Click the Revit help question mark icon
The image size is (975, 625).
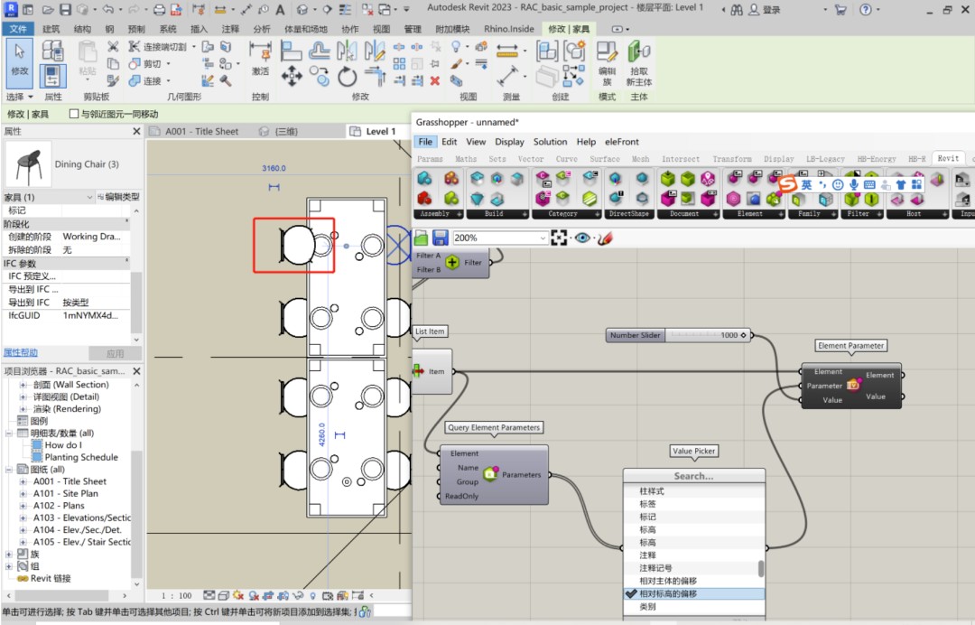866,9
